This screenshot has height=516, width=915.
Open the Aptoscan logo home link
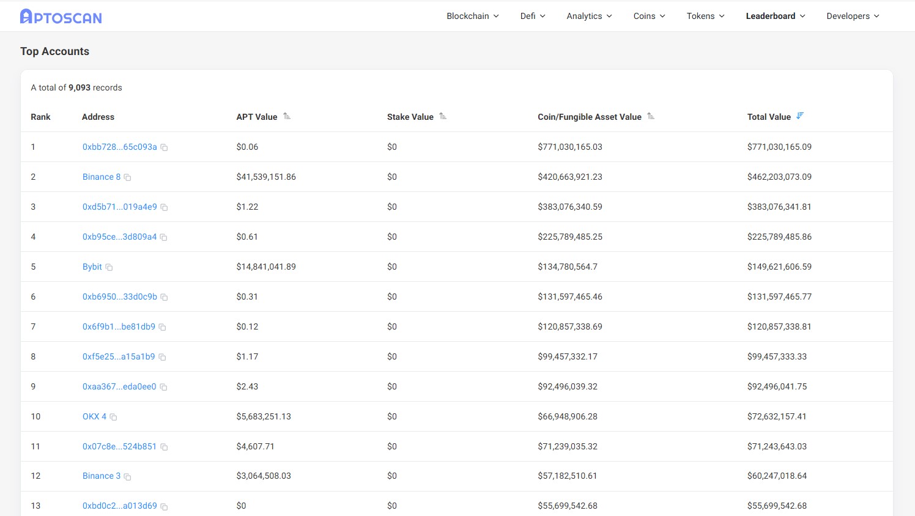(x=61, y=17)
